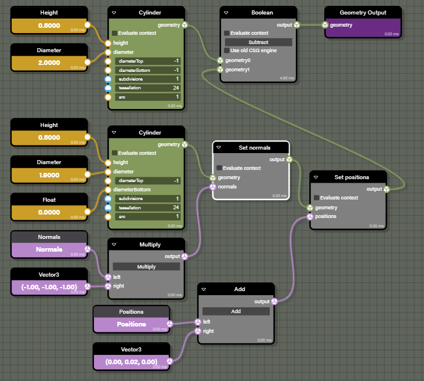Click the Vector3 (0.00, 0.02, 0.00) value
424x381 pixels.
click(x=131, y=362)
